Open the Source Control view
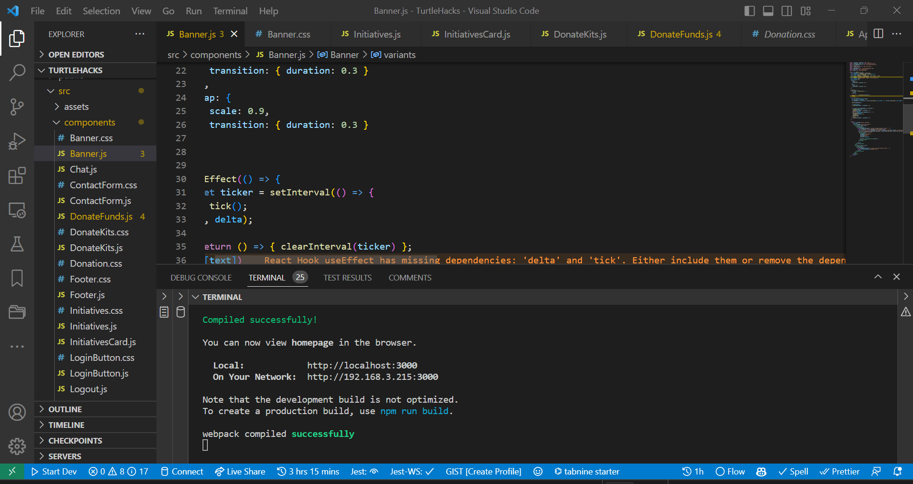The width and height of the screenshot is (913, 484). pos(17,107)
